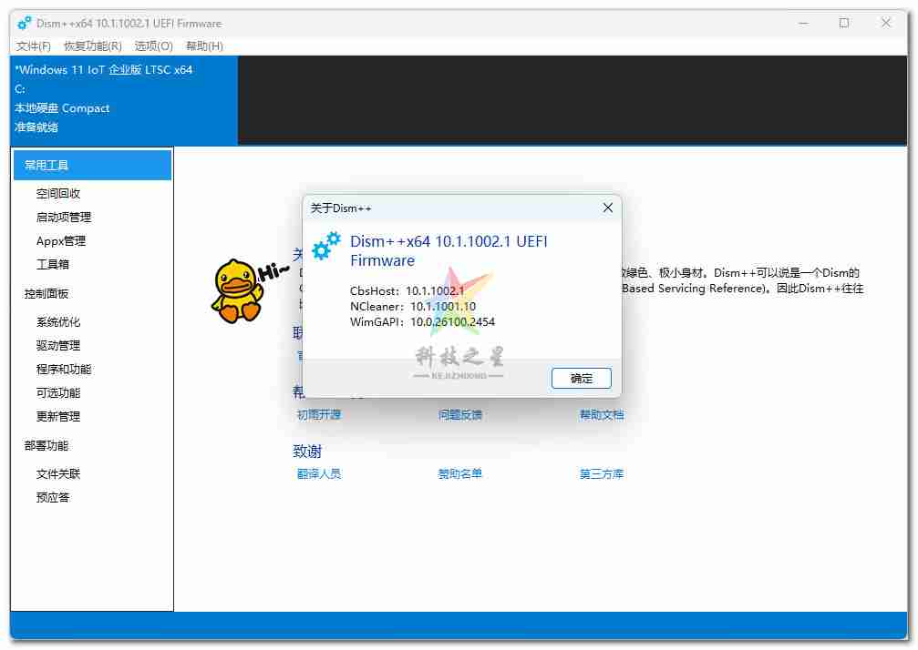Image resolution: width=918 pixels, height=650 pixels.
Task: Open the 文件(F) menu
Action: (33, 46)
